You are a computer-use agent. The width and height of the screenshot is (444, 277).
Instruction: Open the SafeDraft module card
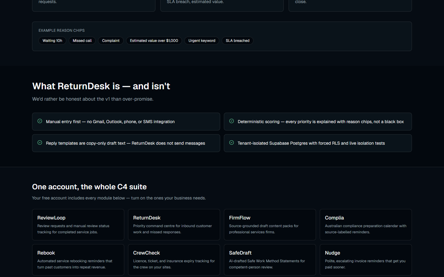270,260
